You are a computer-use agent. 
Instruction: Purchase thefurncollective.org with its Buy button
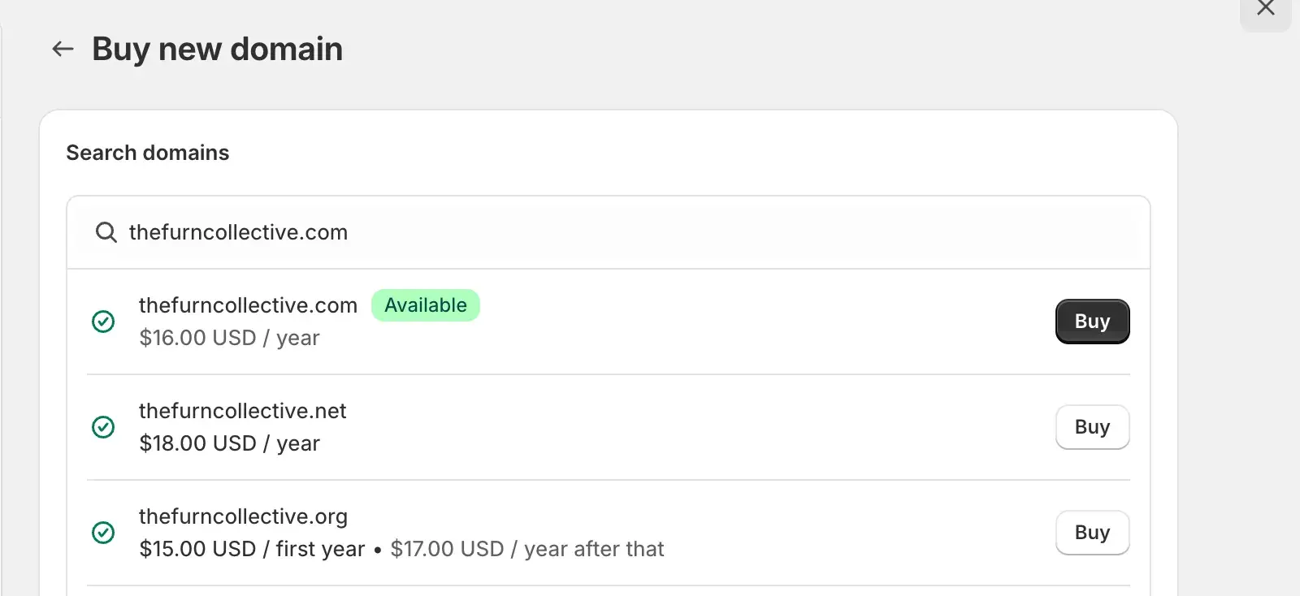point(1092,533)
